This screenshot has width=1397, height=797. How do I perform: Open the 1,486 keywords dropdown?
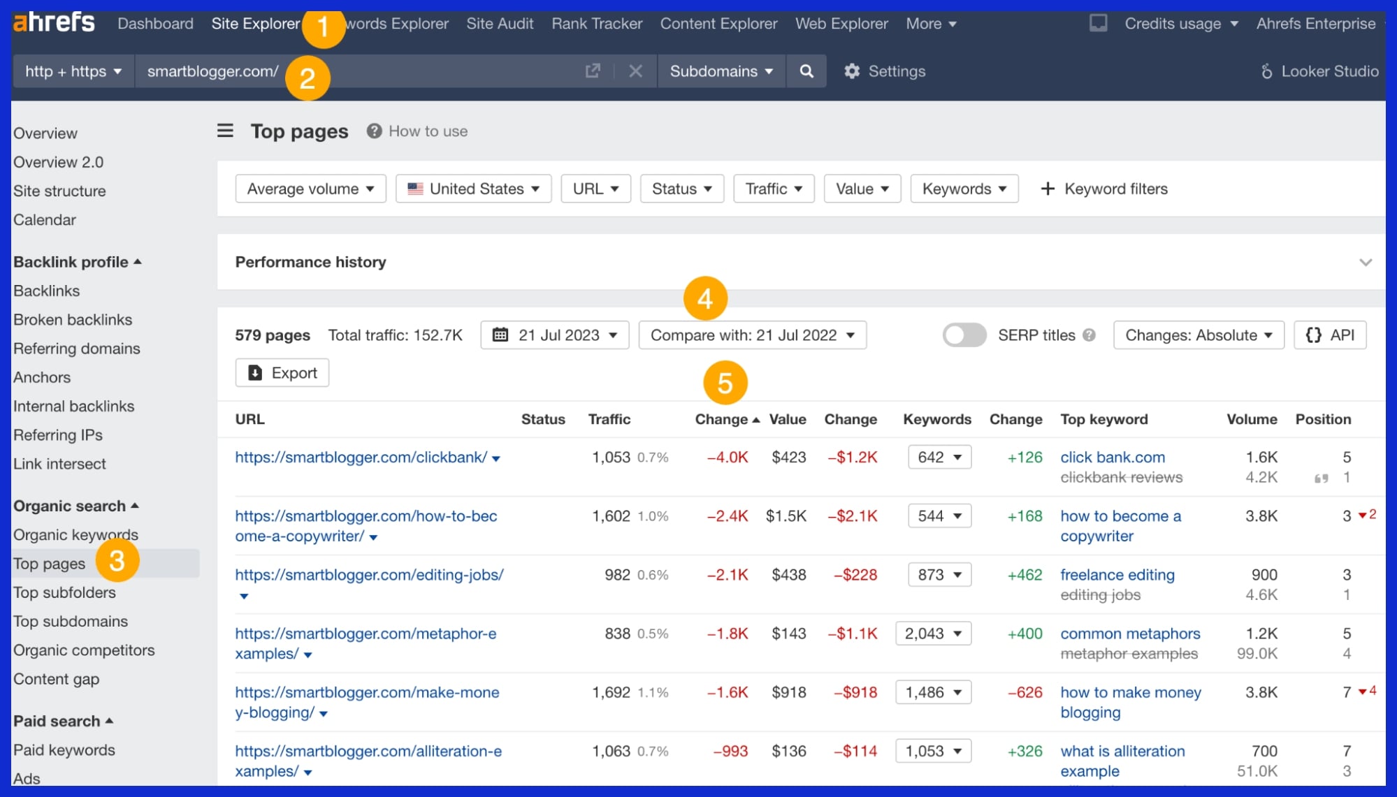tap(933, 692)
